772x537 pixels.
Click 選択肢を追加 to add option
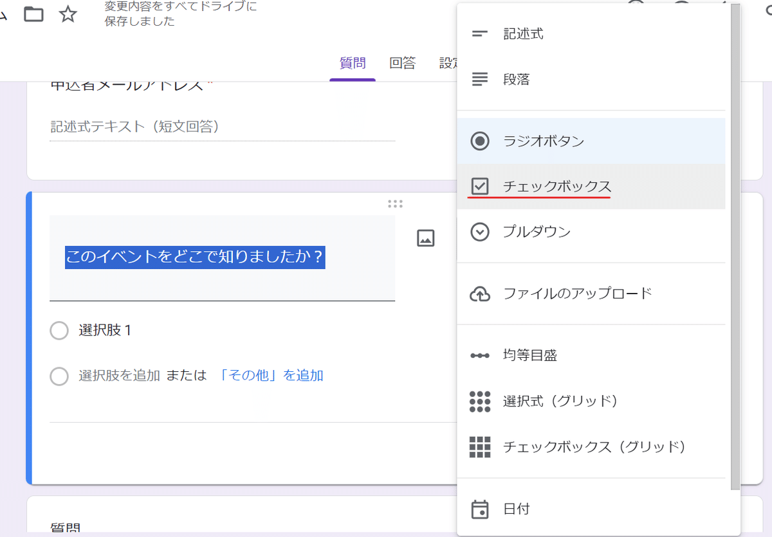tap(119, 375)
